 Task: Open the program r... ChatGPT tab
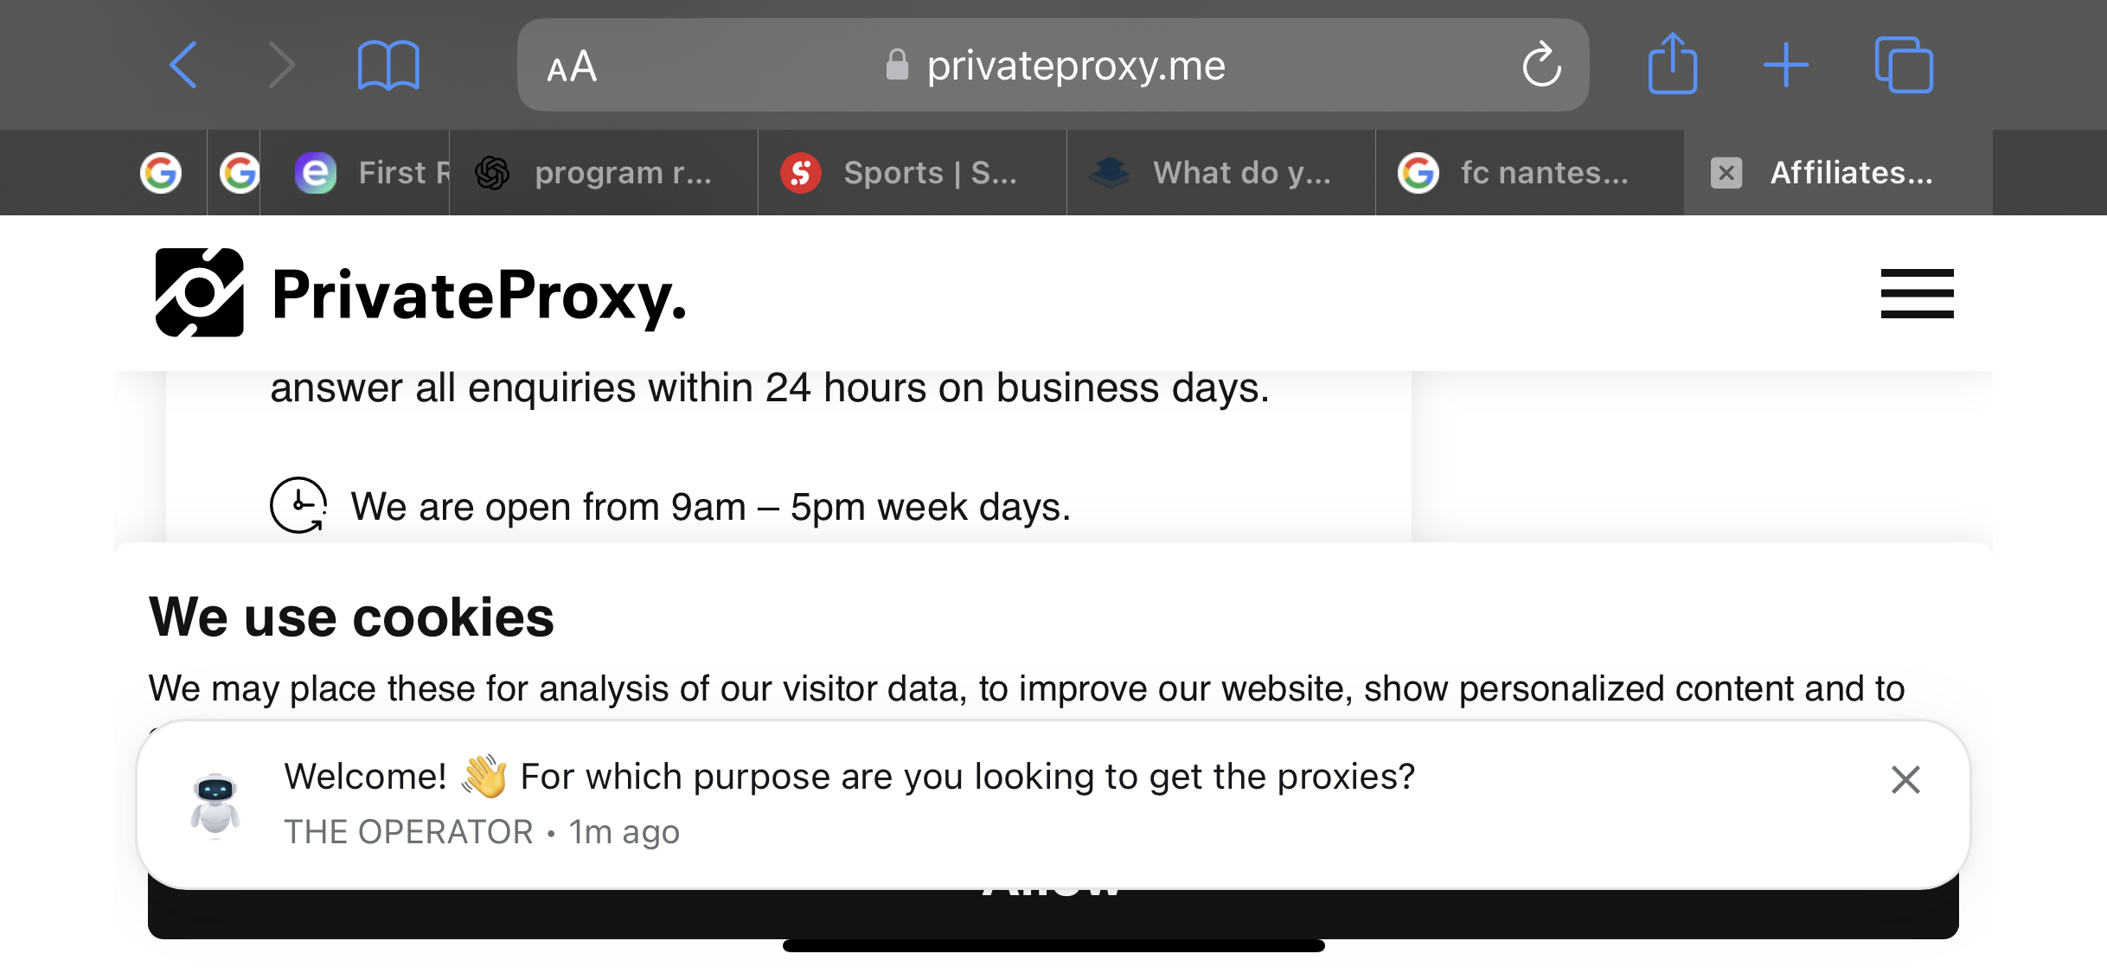pyautogui.click(x=604, y=173)
